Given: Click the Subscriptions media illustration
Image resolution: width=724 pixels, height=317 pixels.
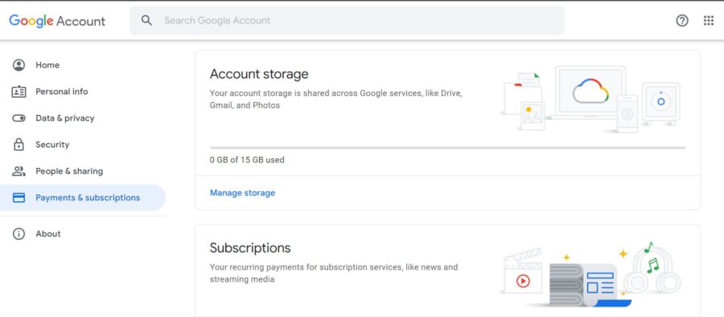Looking at the screenshot, I should 590,274.
